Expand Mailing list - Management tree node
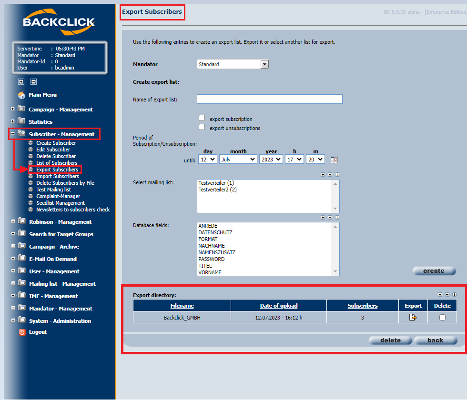This screenshot has height=400, width=467. tap(13, 283)
